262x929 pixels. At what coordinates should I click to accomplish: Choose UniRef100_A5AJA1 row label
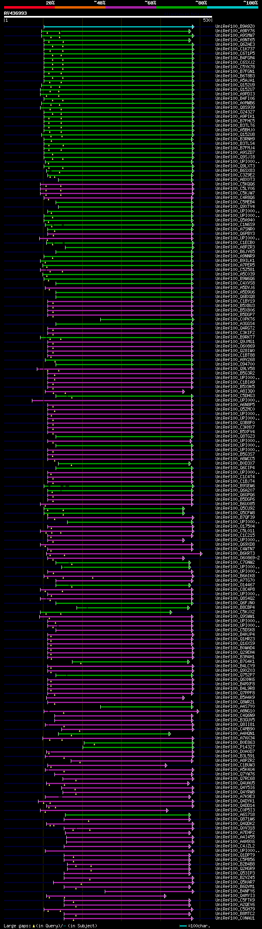(x=235, y=81)
